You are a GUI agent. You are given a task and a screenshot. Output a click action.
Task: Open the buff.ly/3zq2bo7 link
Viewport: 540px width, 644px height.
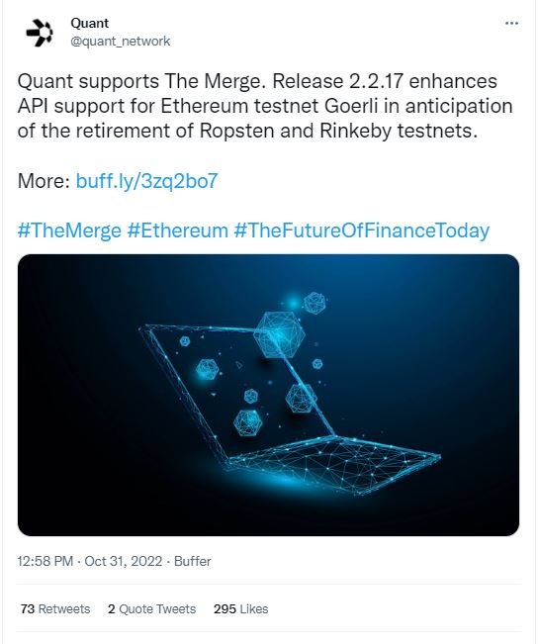pos(146,181)
